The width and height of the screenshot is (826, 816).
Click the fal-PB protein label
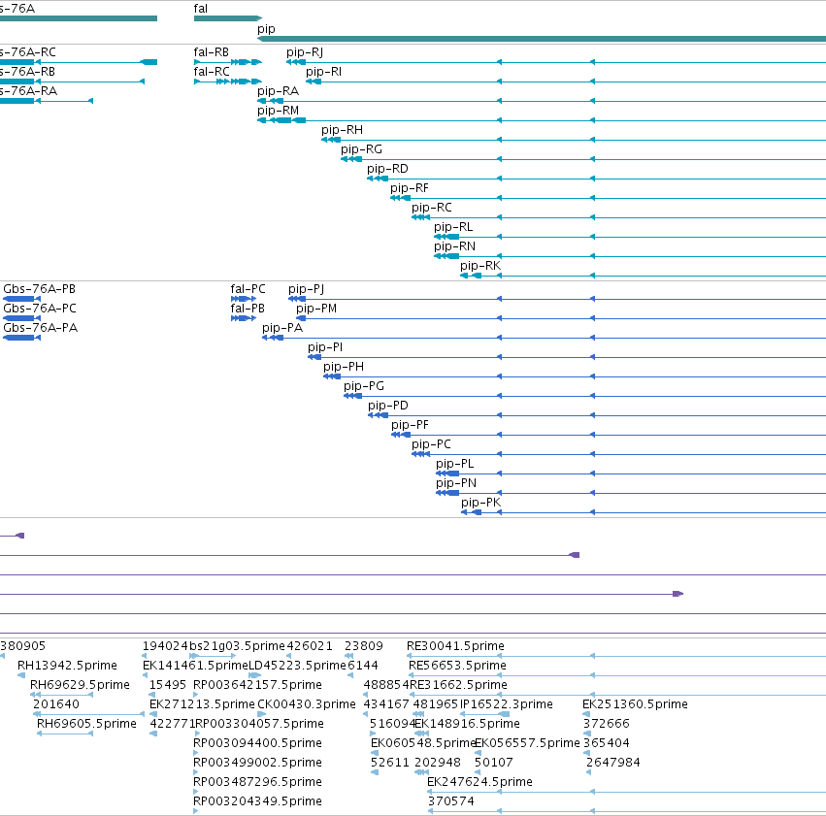pos(248,309)
